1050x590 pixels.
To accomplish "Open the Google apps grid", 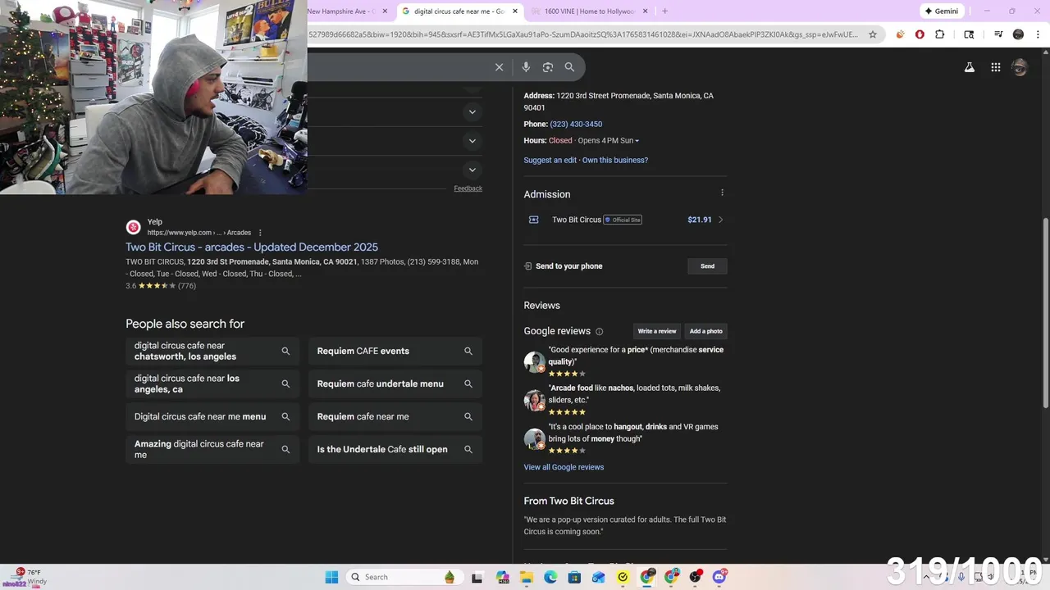I will pos(995,68).
